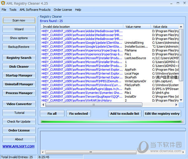The image size is (188, 159).
Task: Click the results vertical scrollbar thumb
Action: click(x=181, y=55)
